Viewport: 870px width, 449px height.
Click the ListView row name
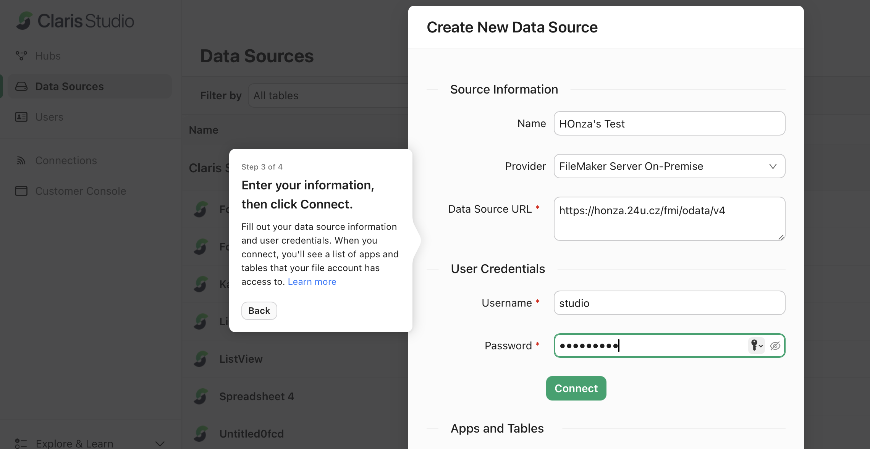(x=241, y=359)
